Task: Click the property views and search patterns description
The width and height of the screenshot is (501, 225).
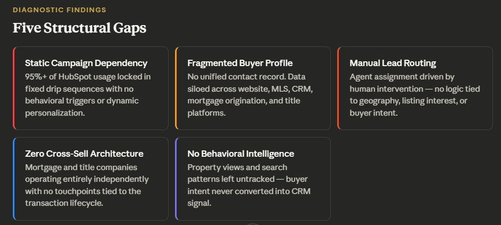Action: pos(249,185)
